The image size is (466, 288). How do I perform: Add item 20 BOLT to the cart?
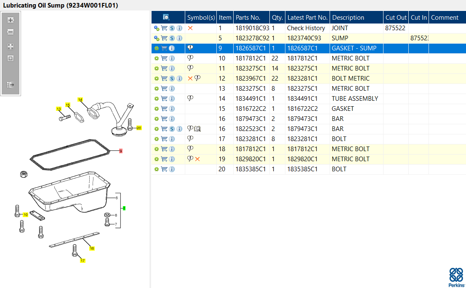point(164,169)
